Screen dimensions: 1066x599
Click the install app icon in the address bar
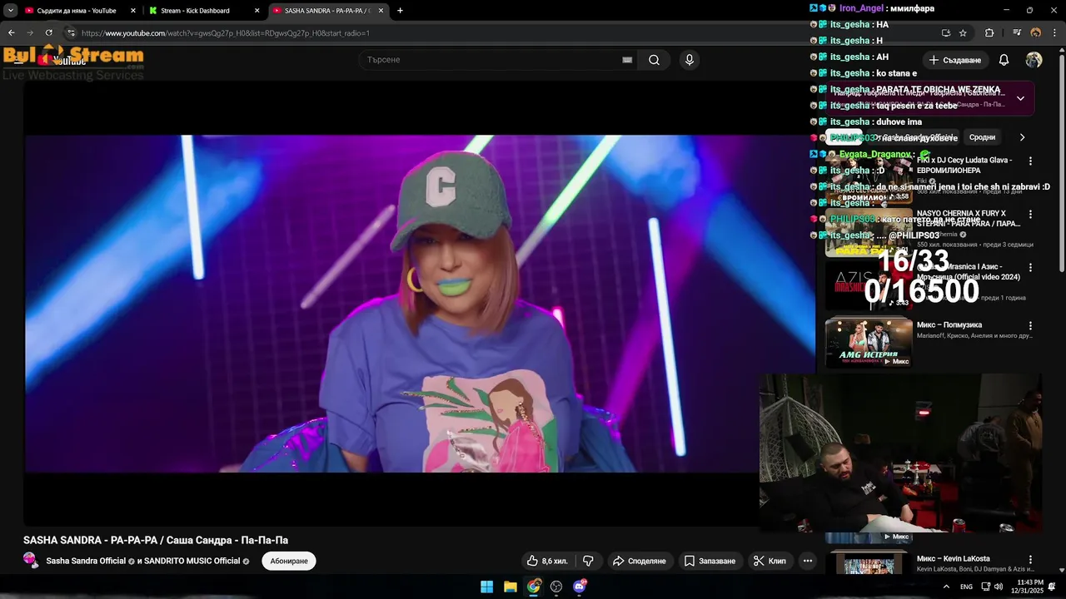(x=945, y=32)
